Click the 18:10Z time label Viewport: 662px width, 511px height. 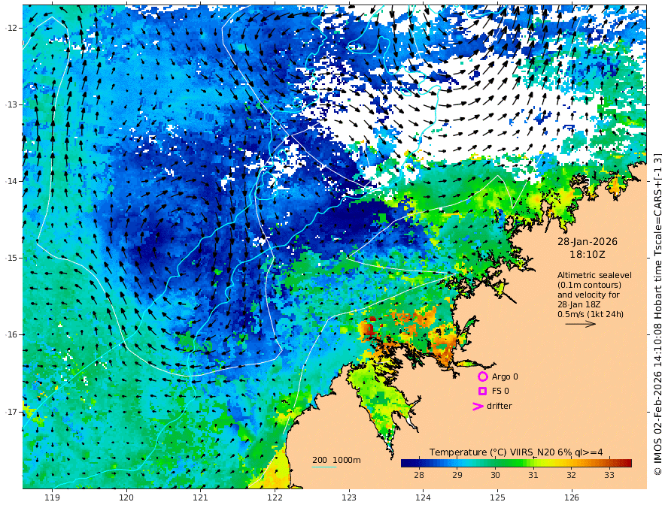(x=588, y=255)
